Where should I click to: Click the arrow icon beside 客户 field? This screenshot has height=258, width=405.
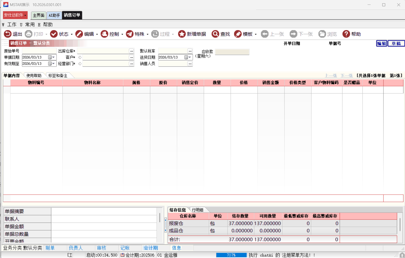[x=80, y=57]
